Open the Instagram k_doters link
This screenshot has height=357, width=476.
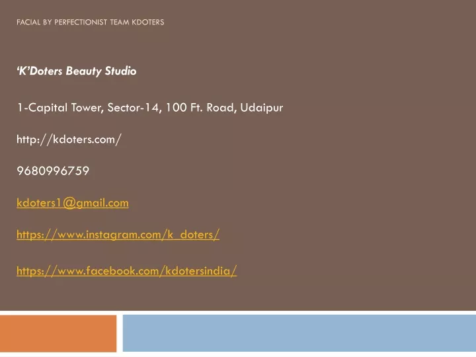(x=118, y=235)
